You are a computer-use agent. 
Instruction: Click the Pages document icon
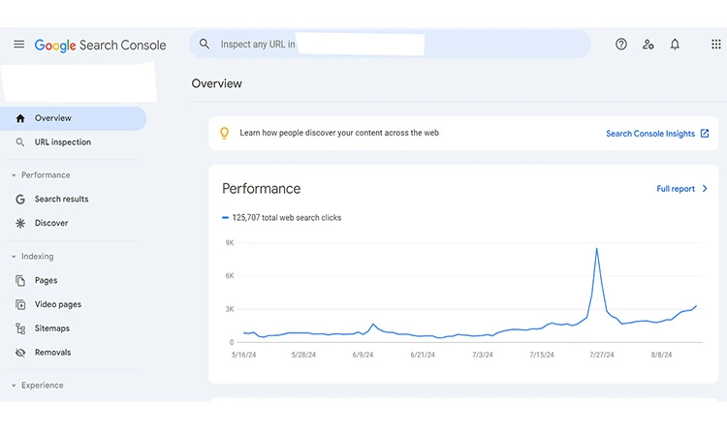(x=20, y=280)
